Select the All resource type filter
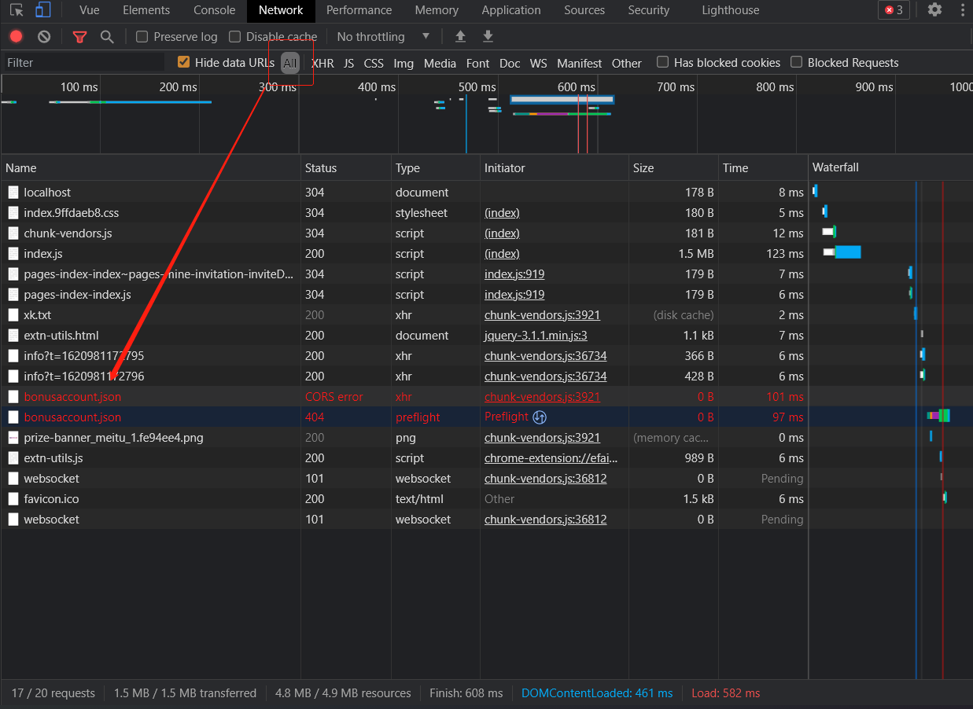973x709 pixels. 290,63
